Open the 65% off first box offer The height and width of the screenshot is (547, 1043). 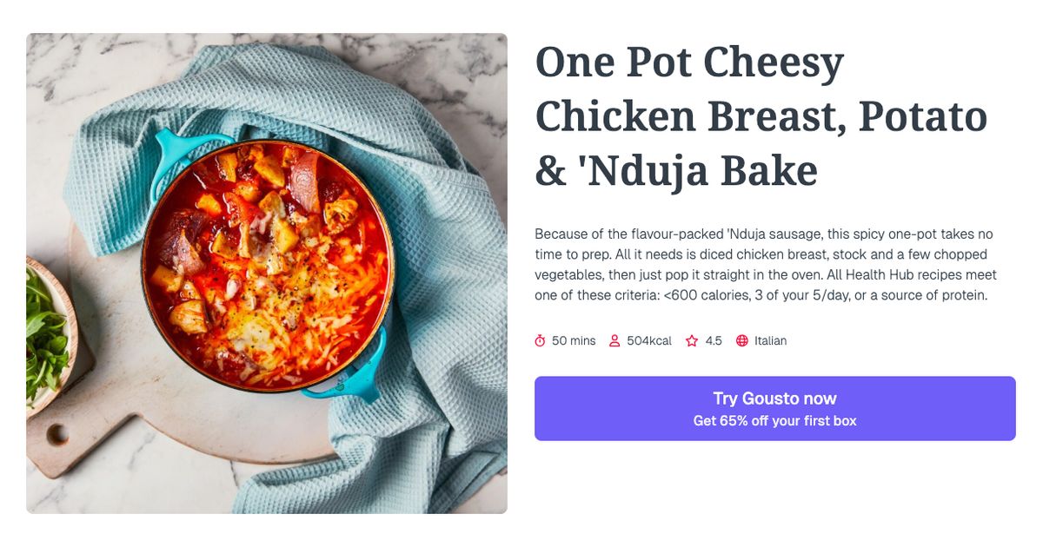click(774, 419)
